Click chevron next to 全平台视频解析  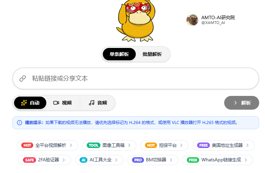click(71, 145)
